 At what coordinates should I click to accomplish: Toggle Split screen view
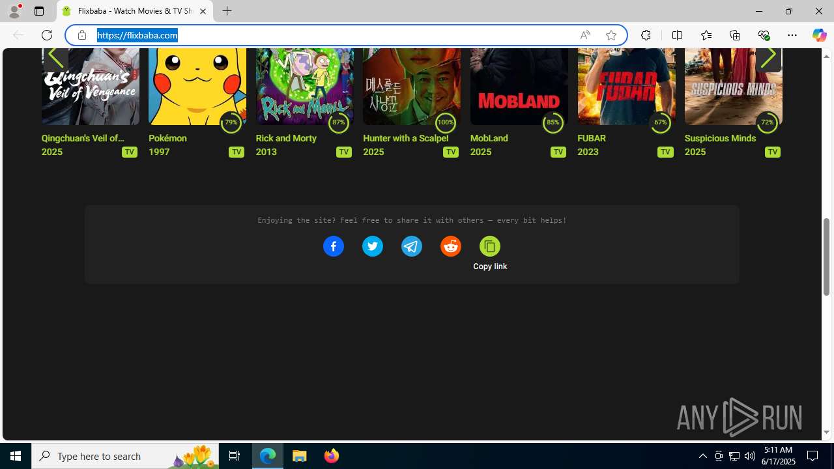677,35
